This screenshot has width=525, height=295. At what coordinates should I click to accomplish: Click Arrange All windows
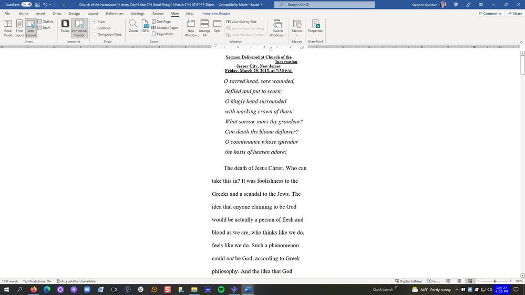click(204, 28)
